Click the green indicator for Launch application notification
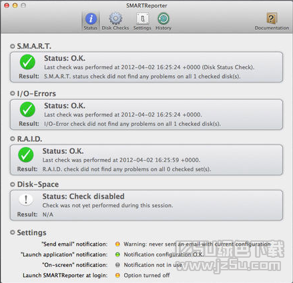This screenshot has width=293, height=283. click(x=117, y=254)
